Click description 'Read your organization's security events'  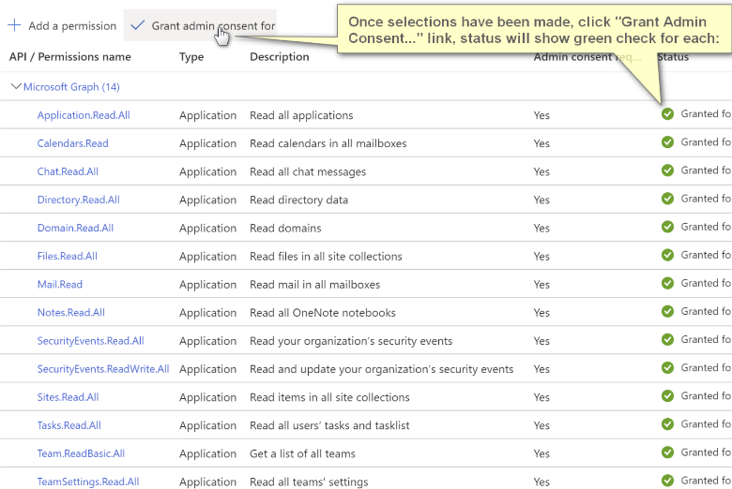[x=351, y=341]
